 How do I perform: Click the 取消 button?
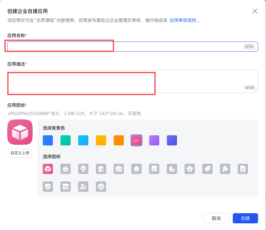point(216,218)
